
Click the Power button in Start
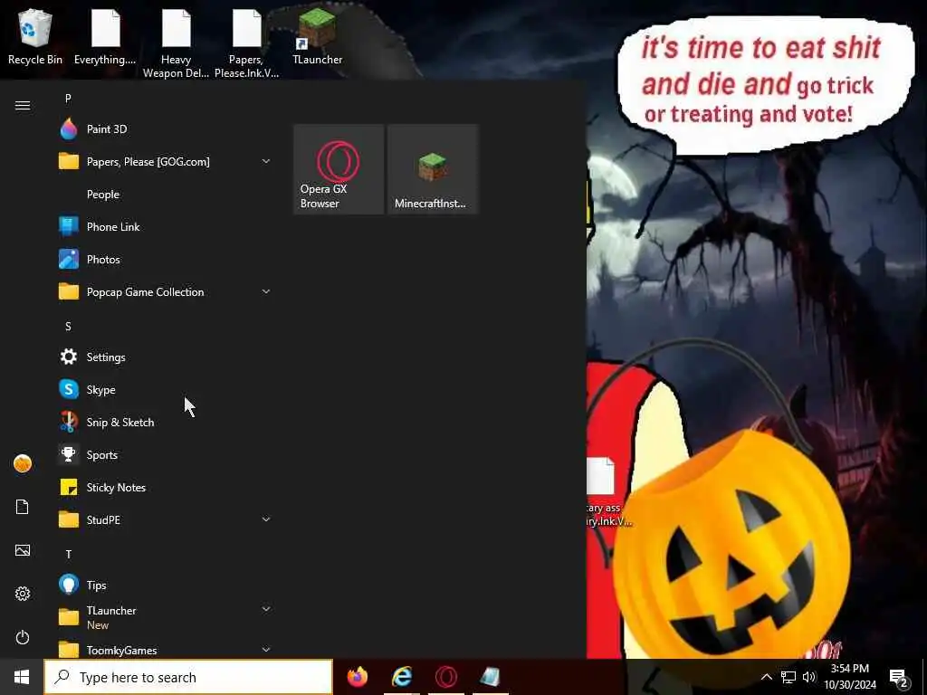coord(23,637)
